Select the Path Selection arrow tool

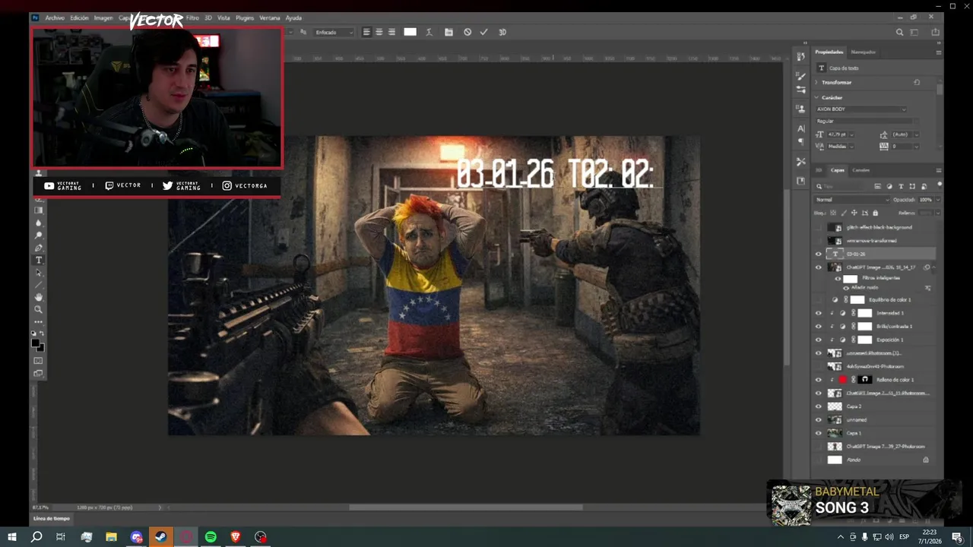39,273
